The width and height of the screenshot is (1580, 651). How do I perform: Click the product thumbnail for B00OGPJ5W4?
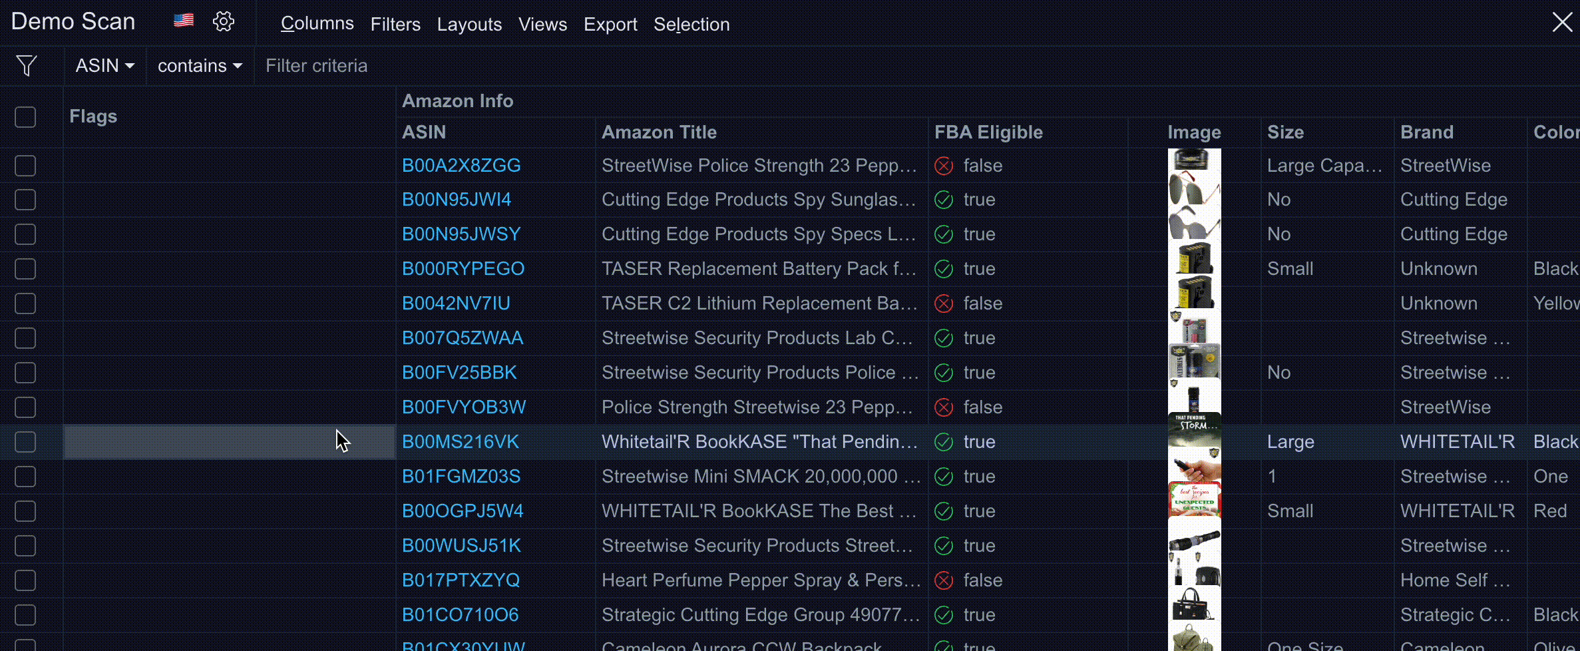1194,501
